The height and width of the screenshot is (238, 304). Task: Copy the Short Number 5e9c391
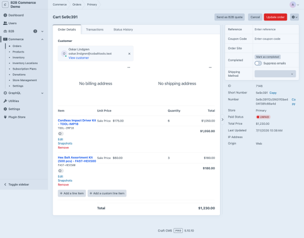click(273, 93)
